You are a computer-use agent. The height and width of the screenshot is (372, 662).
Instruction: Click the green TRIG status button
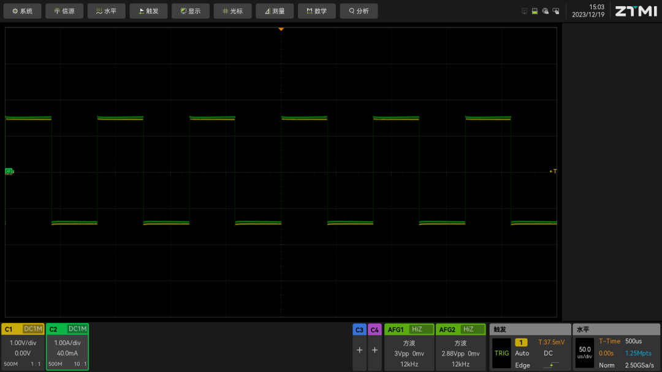[x=501, y=353]
